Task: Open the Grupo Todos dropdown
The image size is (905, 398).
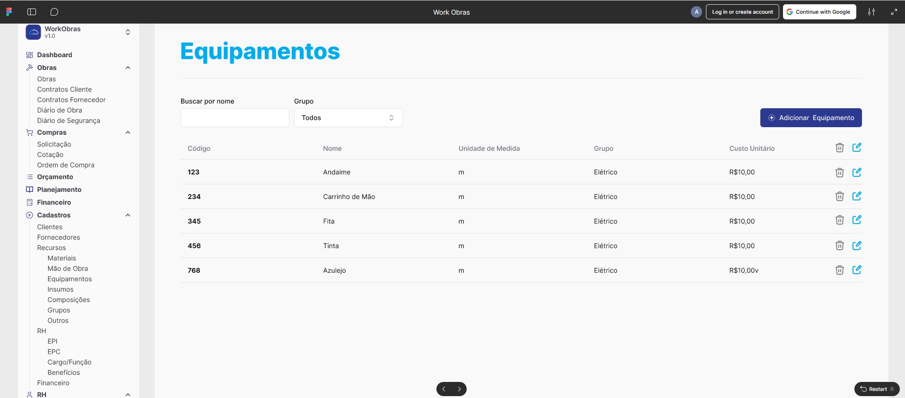Action: pyautogui.click(x=348, y=118)
